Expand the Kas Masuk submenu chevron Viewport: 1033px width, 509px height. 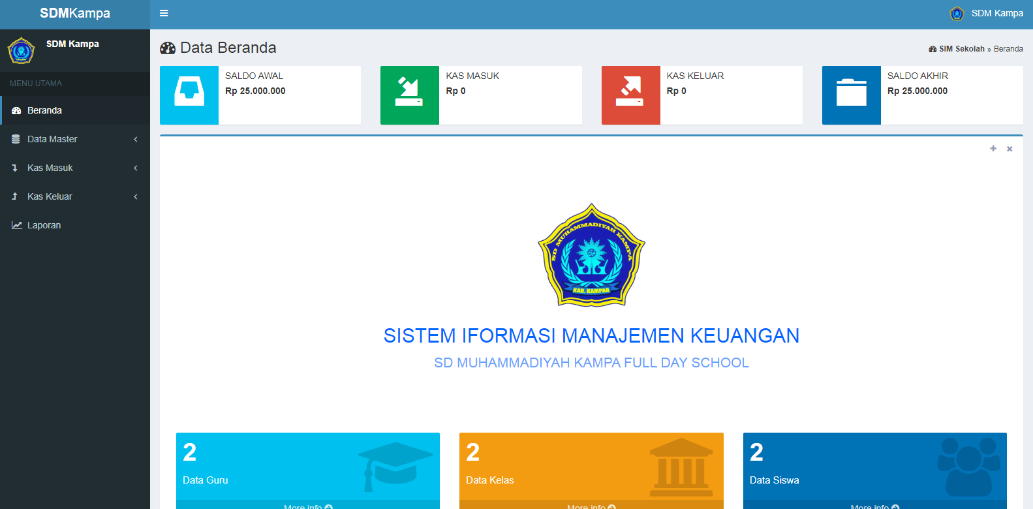coord(136,168)
